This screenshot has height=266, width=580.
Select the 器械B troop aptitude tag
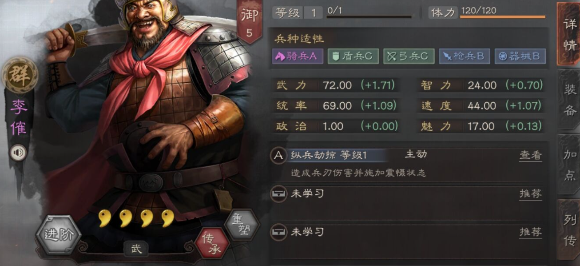tap(520, 56)
